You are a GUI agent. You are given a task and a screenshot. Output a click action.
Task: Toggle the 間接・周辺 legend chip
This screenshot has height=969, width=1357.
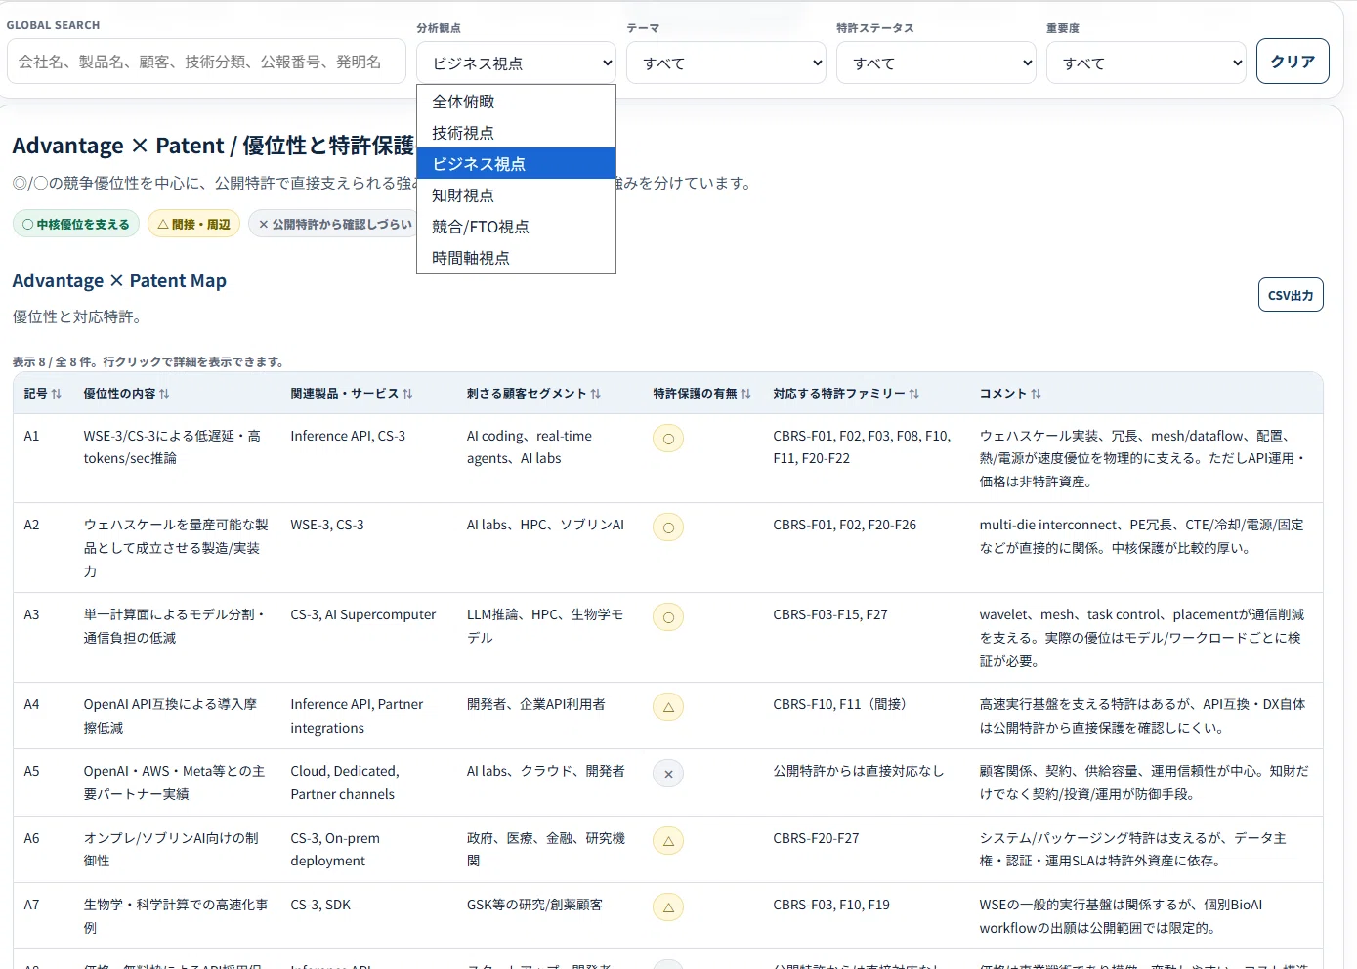tap(193, 224)
